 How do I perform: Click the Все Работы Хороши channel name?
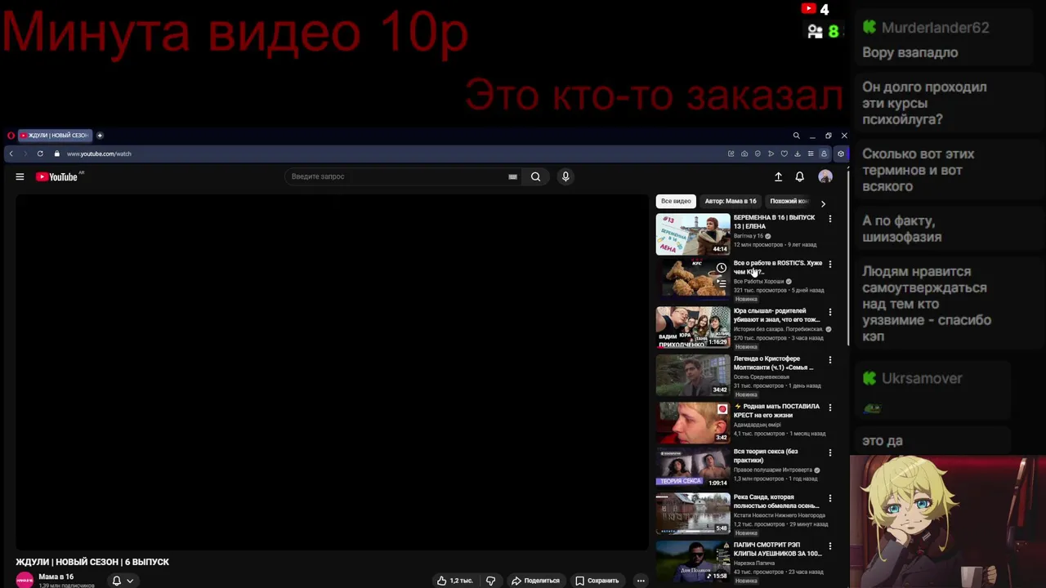click(x=758, y=282)
